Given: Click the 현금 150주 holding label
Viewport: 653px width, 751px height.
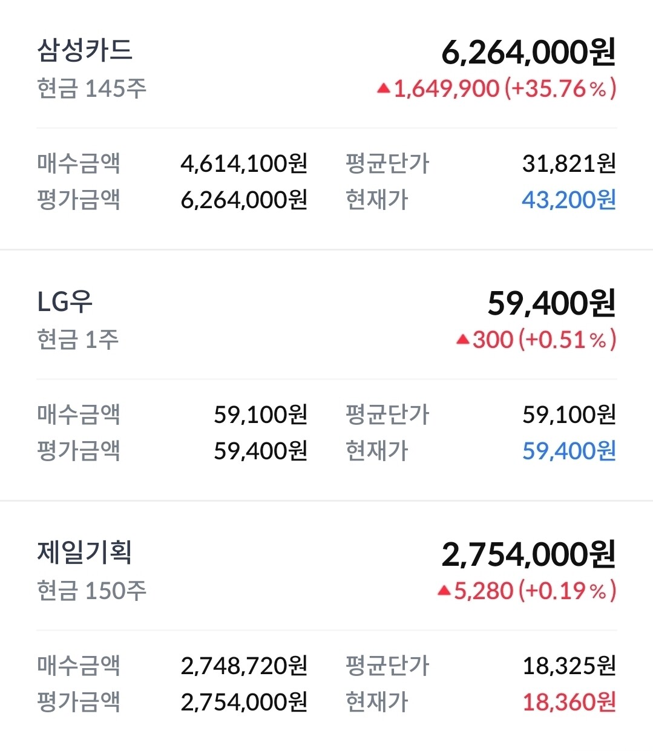Looking at the screenshot, I should tap(91, 590).
